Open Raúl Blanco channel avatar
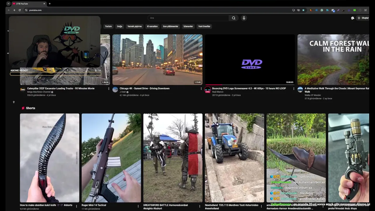This screenshot has height=211, width=375. [208, 89]
